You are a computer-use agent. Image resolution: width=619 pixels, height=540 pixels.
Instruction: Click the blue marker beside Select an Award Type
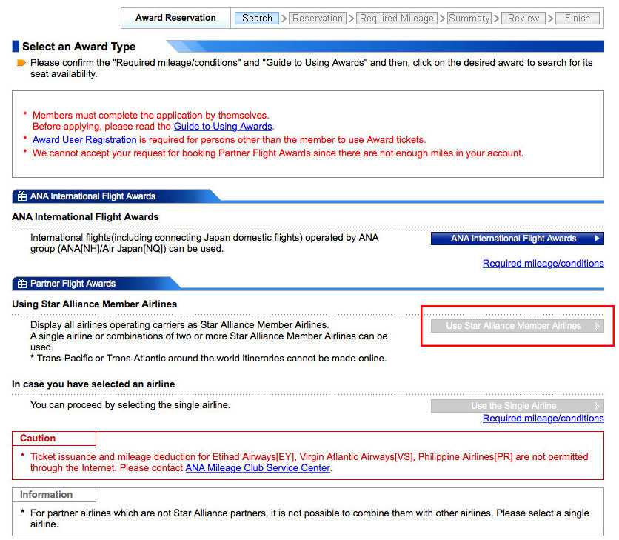point(16,47)
